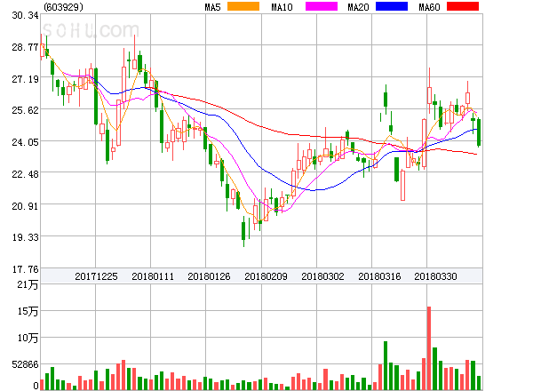Click the 21万 volume axis label
The height and width of the screenshot is (391, 533).
[28, 284]
